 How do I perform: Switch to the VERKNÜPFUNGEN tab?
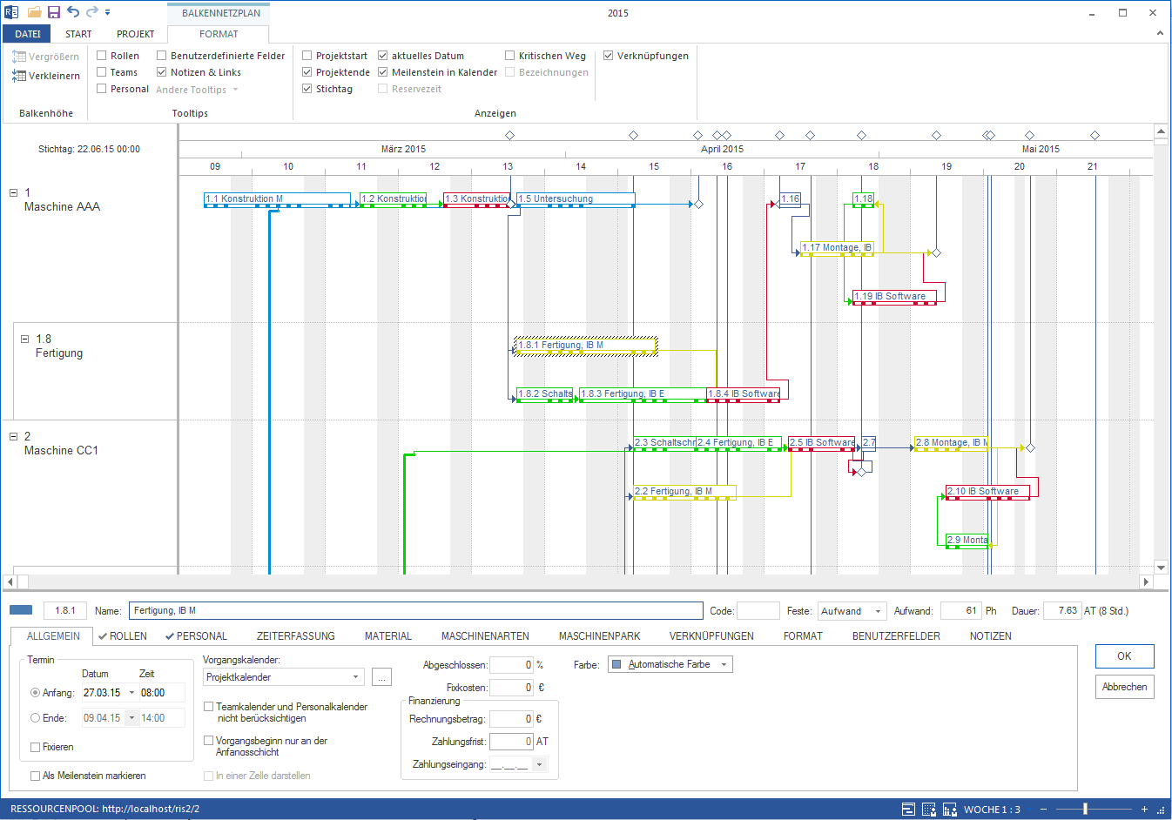coord(711,636)
